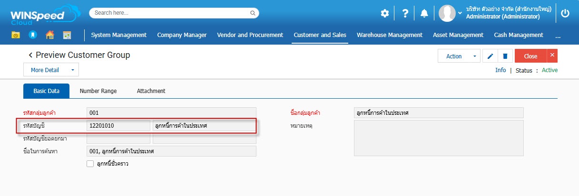Open the recent history folder icon
The height and width of the screenshot is (196, 579).
point(16,35)
